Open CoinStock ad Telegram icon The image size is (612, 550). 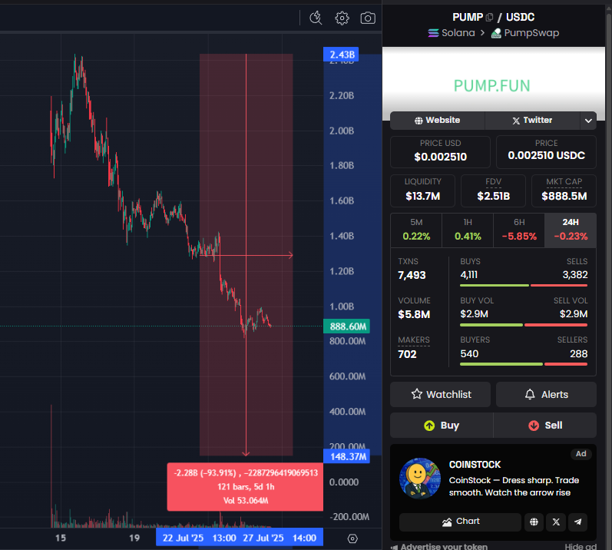[578, 522]
